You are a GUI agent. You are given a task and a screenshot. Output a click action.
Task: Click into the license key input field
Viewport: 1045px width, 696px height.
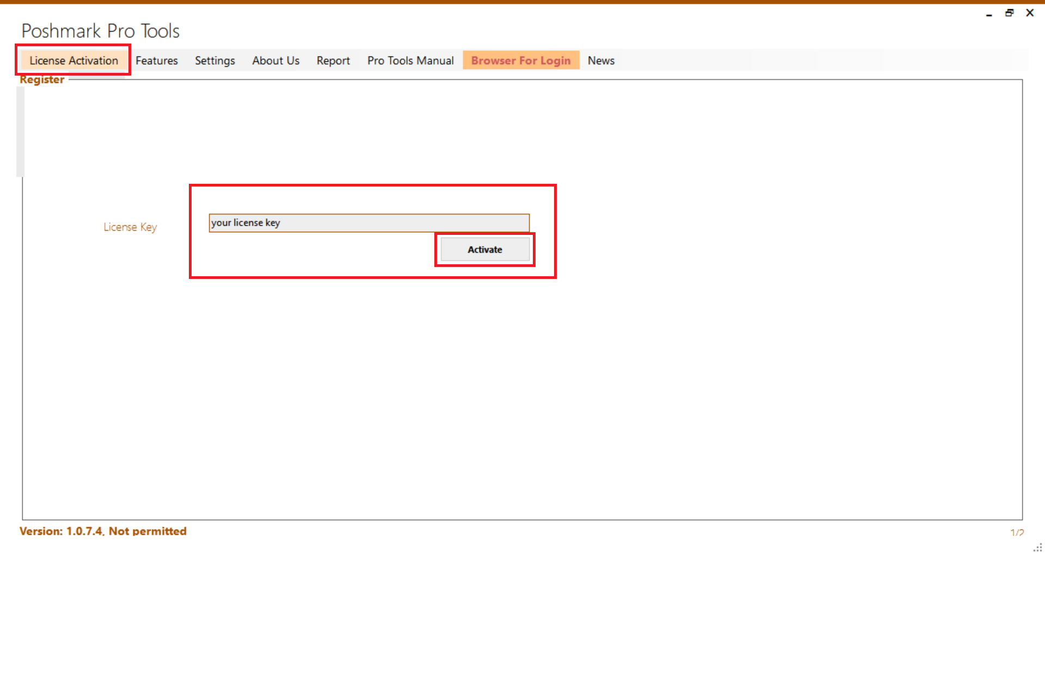point(369,223)
